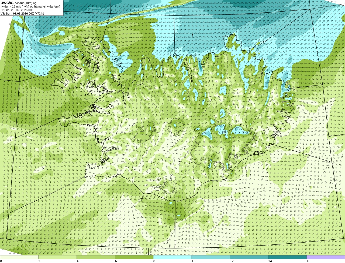
Task: Click the legend tick label "14"
Action: point(270,261)
